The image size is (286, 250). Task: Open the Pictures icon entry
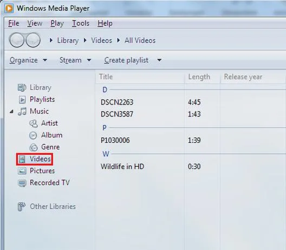(22, 171)
